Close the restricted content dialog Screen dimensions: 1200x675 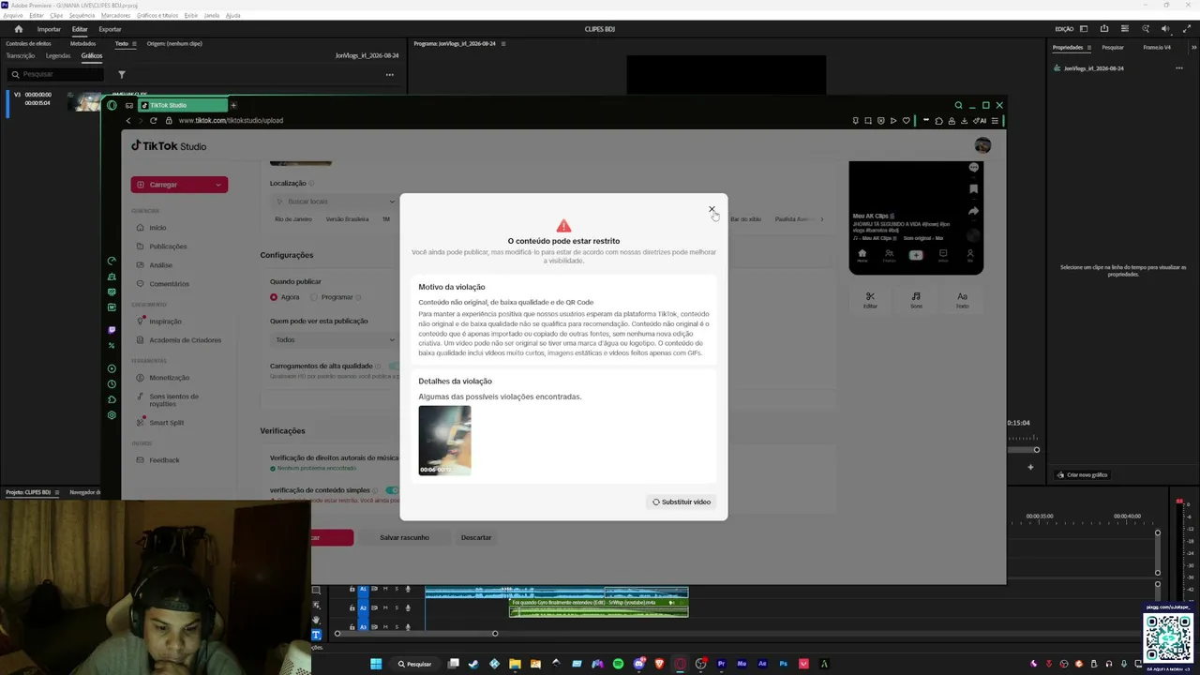click(712, 209)
